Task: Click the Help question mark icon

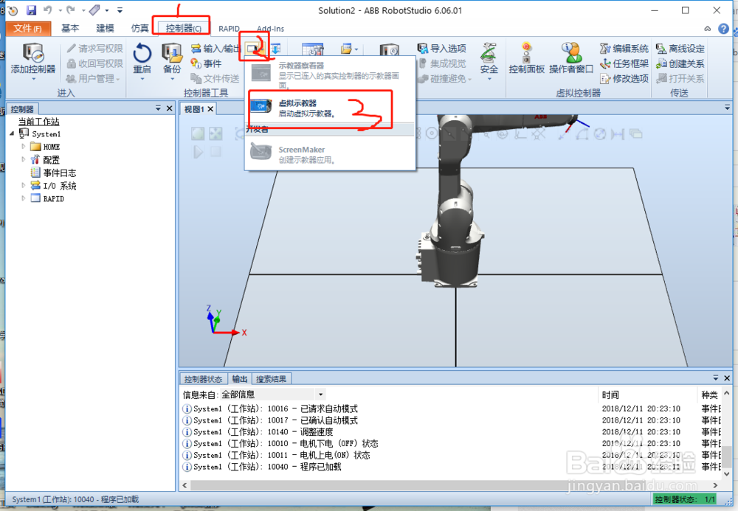Action: [x=723, y=29]
